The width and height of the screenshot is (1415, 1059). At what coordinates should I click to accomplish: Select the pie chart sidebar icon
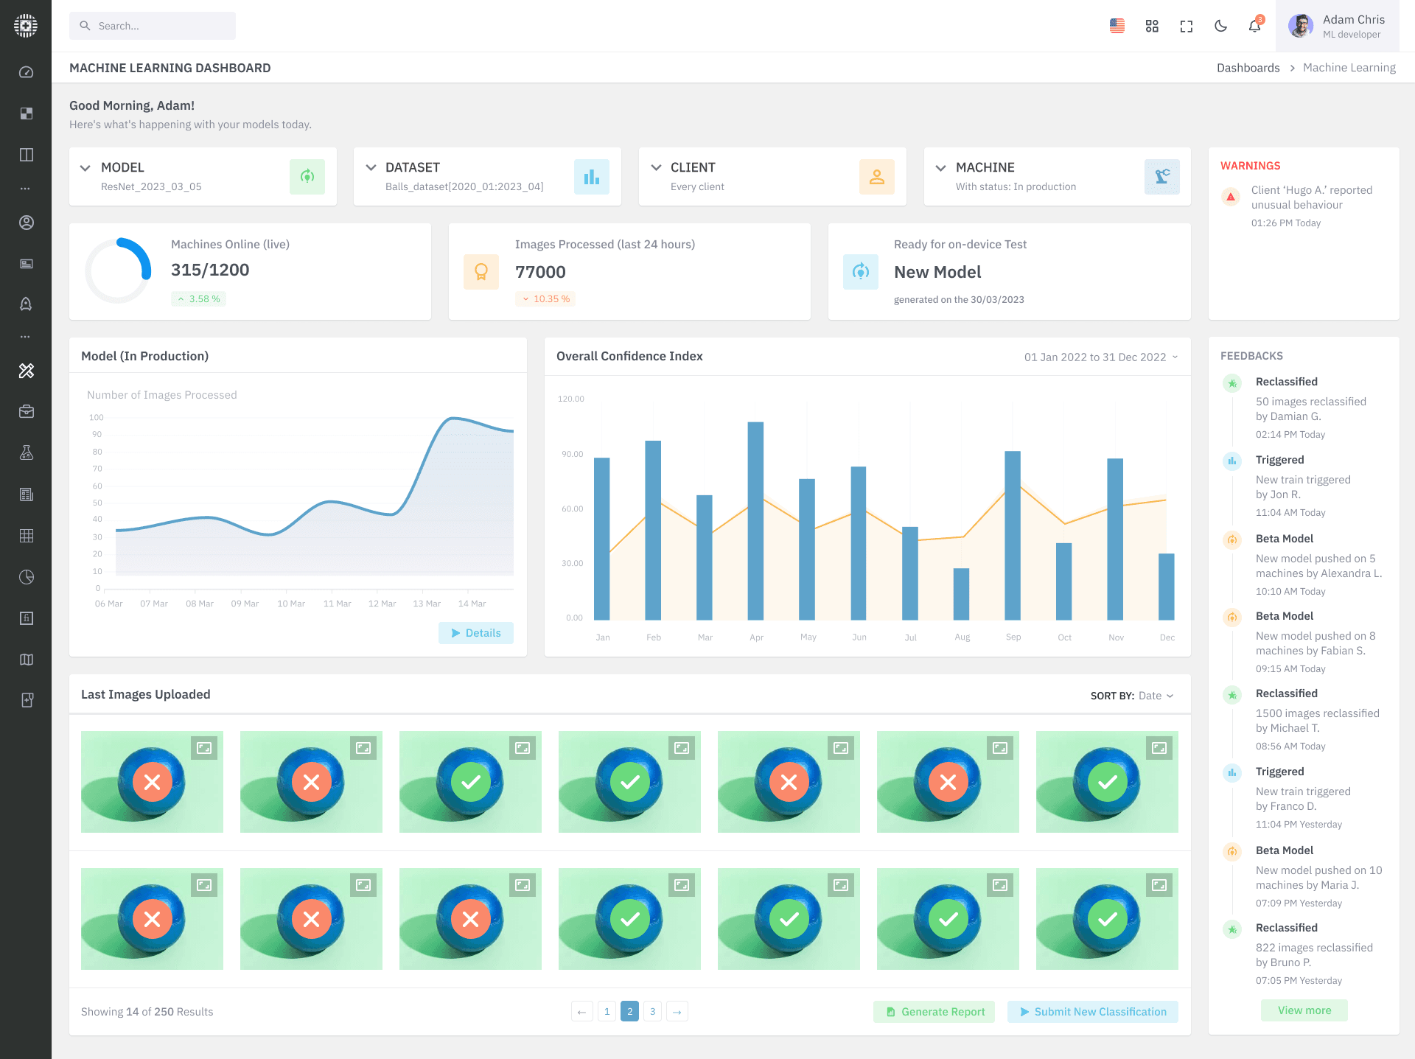[x=26, y=576]
